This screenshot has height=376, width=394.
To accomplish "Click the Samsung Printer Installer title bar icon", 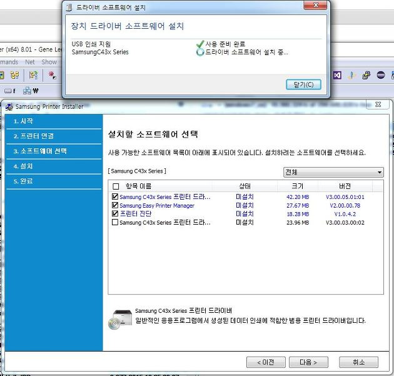I will click(9, 106).
